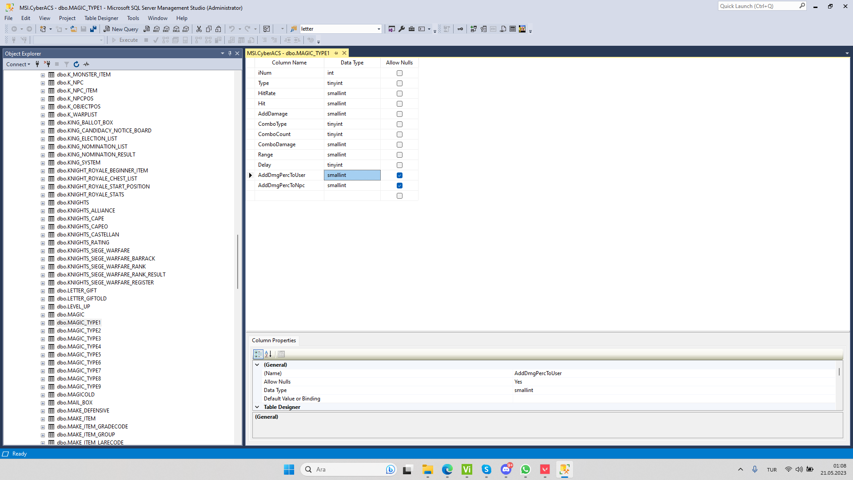
Task: Open MDX query editor icon
Action: pyautogui.click(x=156, y=29)
